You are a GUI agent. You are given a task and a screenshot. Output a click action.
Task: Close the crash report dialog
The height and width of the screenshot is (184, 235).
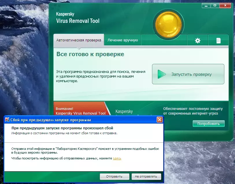click(160, 120)
